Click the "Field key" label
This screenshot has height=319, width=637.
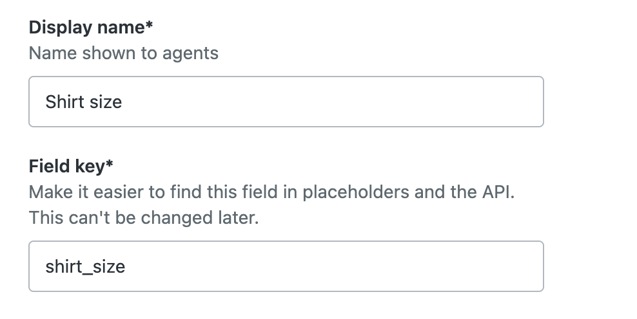click(66, 167)
